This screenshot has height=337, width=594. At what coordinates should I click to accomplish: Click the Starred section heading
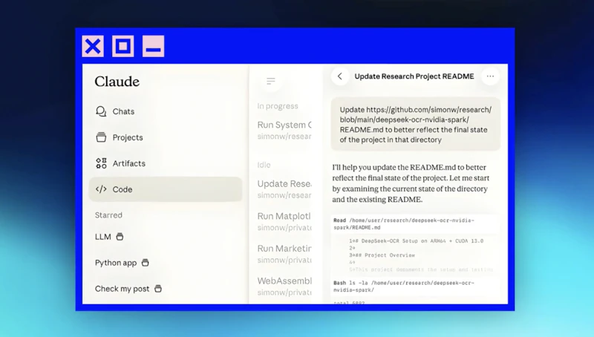pyautogui.click(x=108, y=215)
